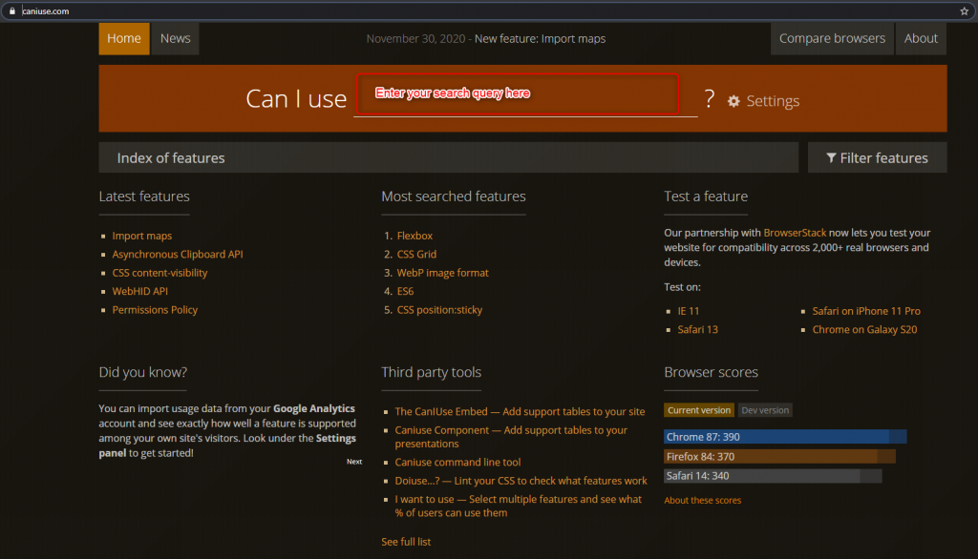Click the search query input field

(516, 94)
